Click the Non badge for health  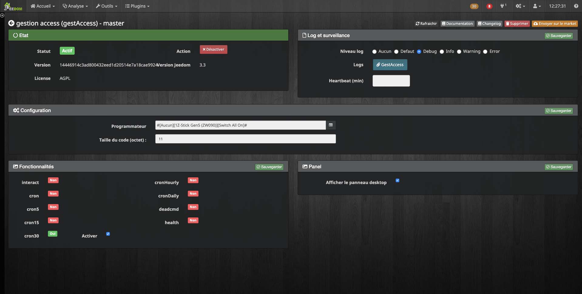tap(193, 220)
